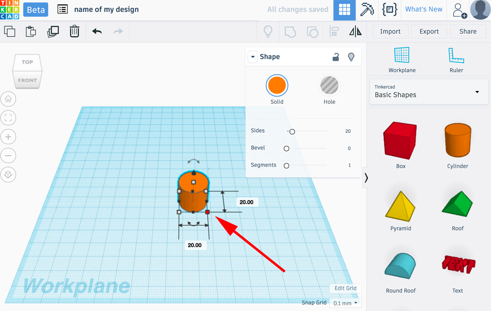Image resolution: width=491 pixels, height=311 pixels.
Task: Click the Show all lightbulb icon in toolbar
Action: [268, 31]
